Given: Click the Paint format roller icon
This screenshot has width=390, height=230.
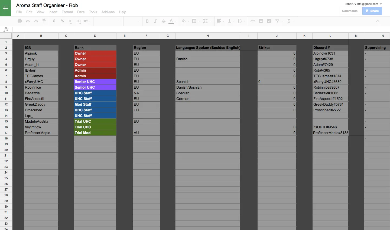Looking at the screenshot, I should click(x=44, y=21).
